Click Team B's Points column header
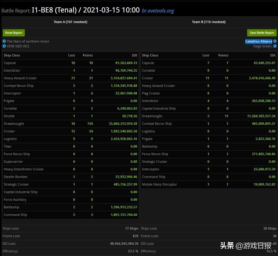 coord(223,55)
